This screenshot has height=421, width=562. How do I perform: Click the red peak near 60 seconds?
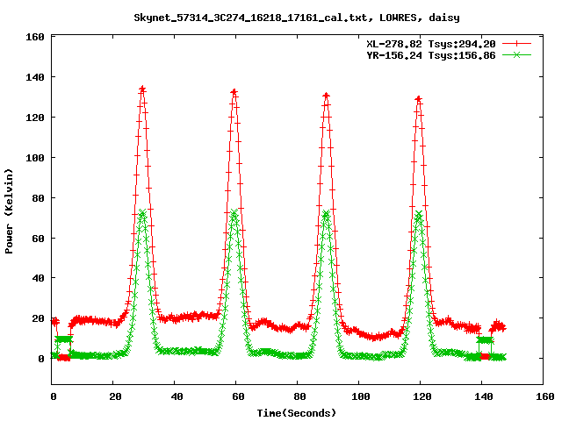click(234, 92)
